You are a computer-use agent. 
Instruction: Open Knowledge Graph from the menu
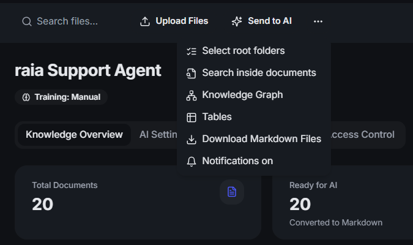[254, 95]
